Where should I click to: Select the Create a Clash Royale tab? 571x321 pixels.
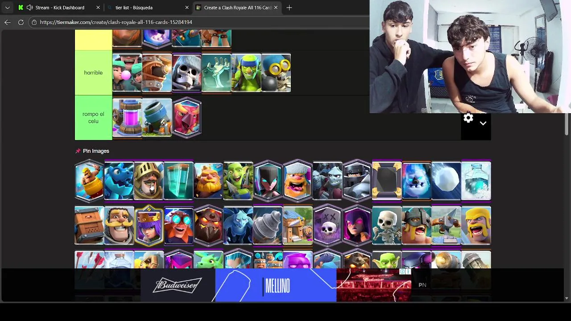pyautogui.click(x=237, y=8)
